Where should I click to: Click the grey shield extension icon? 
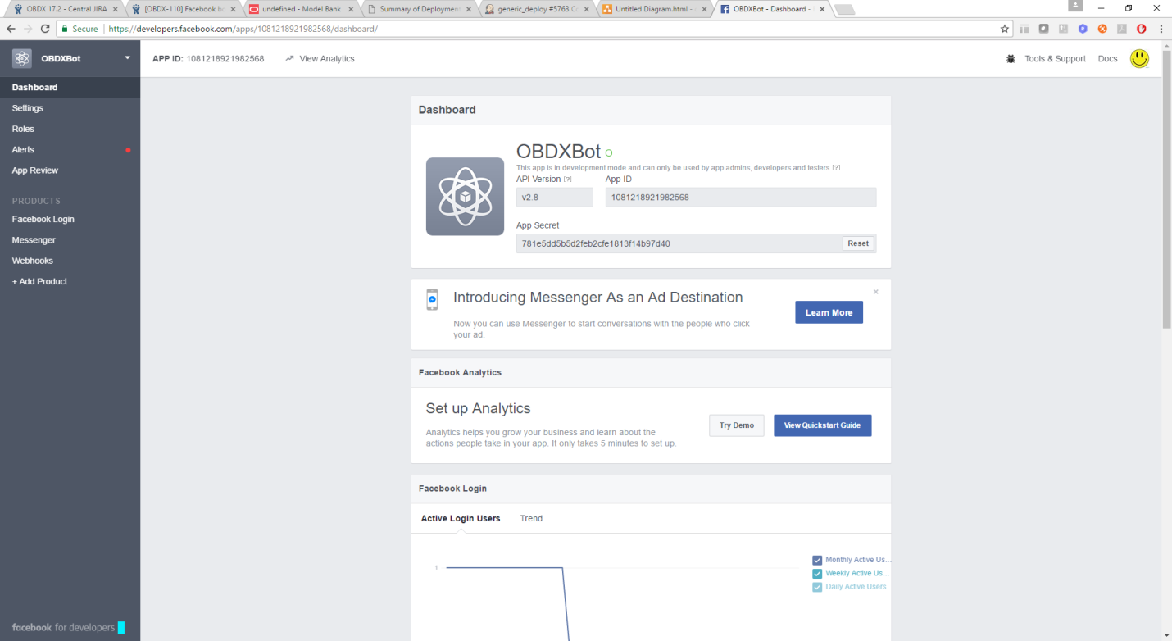tap(1043, 29)
